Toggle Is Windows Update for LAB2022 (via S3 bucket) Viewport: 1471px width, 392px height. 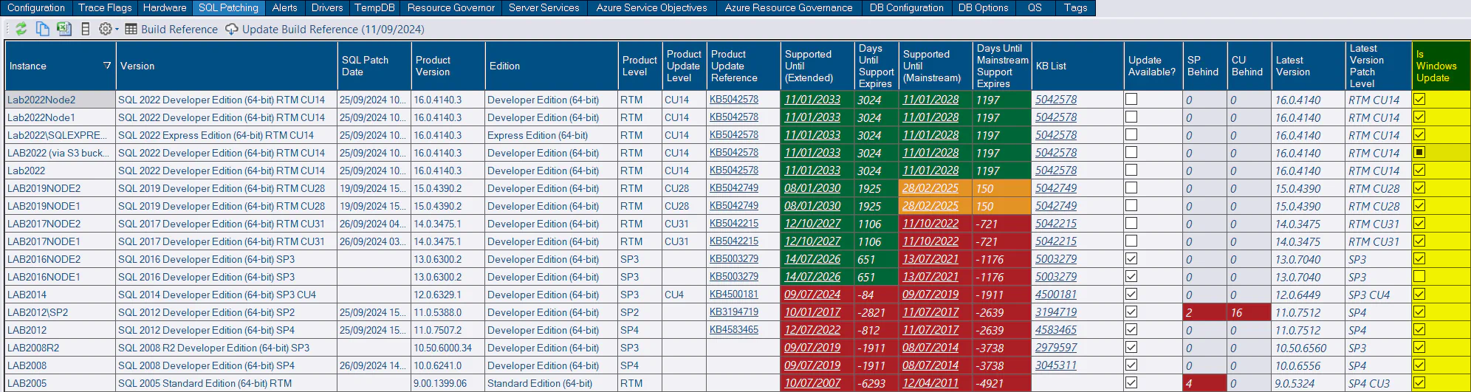point(1419,152)
